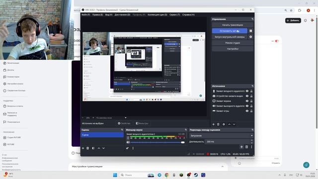318x179 pixels.
Task: Collapse the Настройки трансляции section chevron
Action: click(x=223, y=167)
